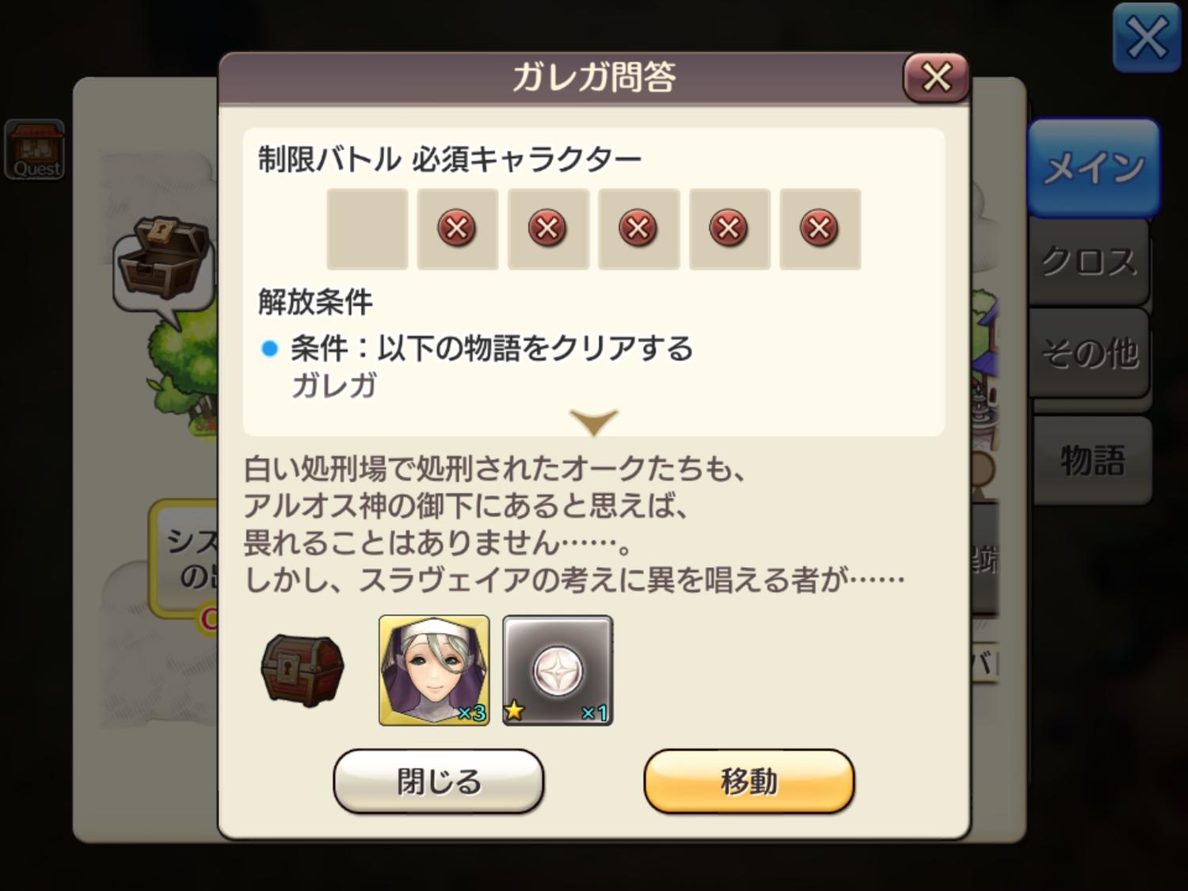Click the first empty required character slot
The image size is (1188, 891).
[367, 229]
